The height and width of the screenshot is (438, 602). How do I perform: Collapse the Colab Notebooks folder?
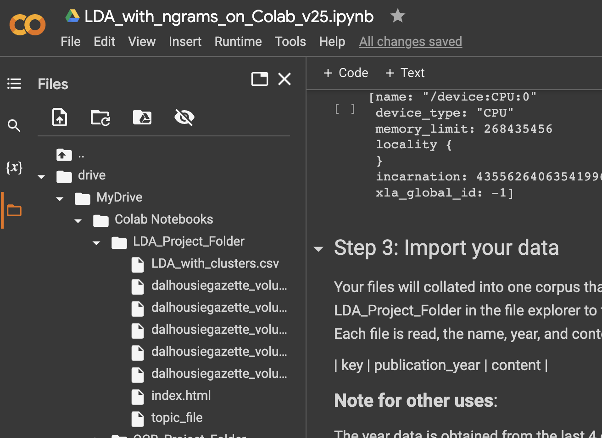pyautogui.click(x=78, y=220)
